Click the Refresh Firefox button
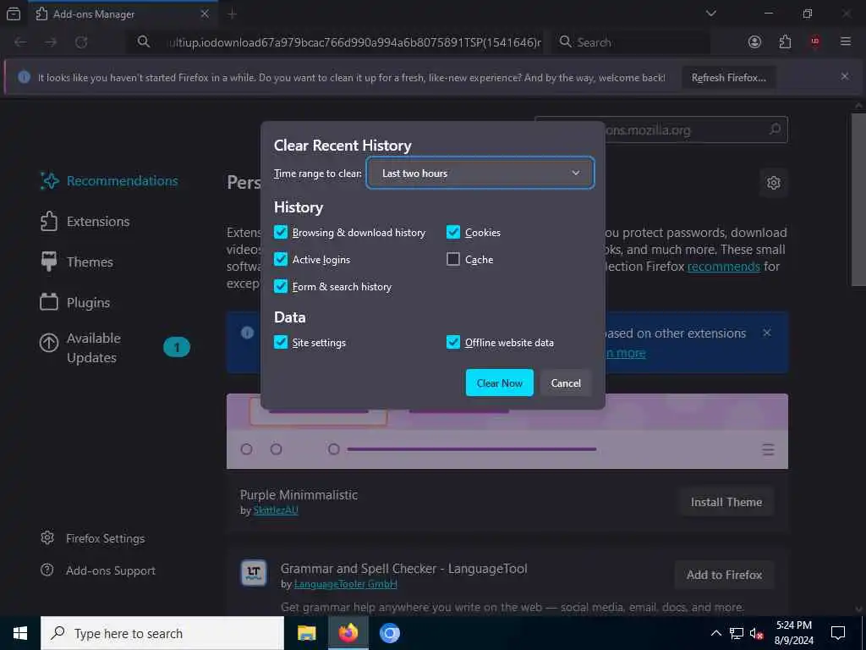This screenshot has height=650, width=866. [x=728, y=78]
